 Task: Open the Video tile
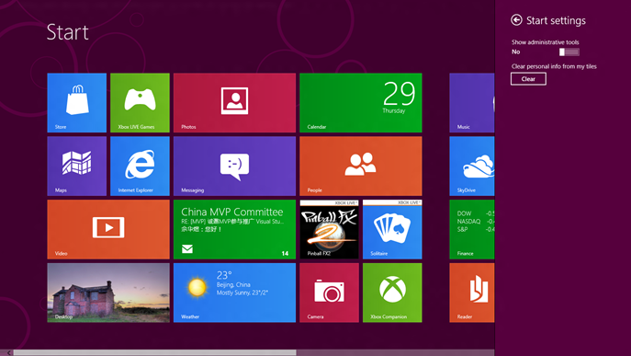click(108, 229)
